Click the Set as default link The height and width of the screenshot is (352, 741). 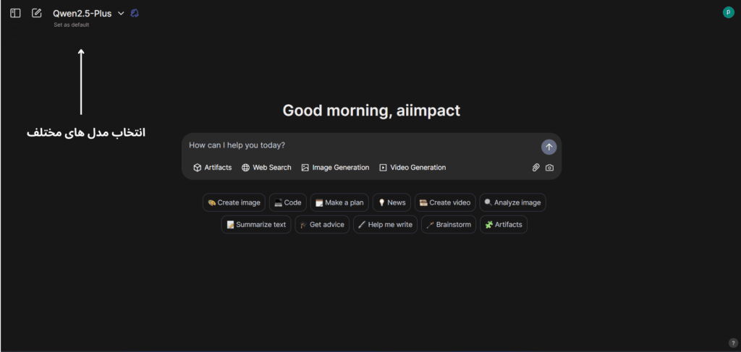72,25
